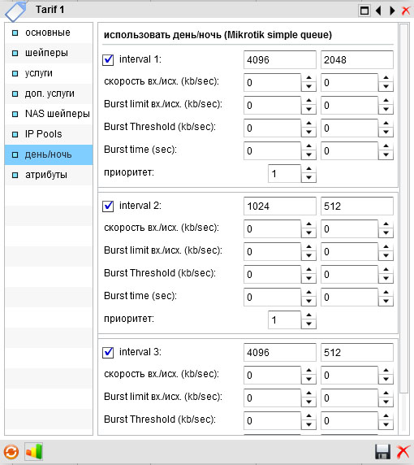Open the шейперы tab
The height and width of the screenshot is (465, 414).
[49, 53]
